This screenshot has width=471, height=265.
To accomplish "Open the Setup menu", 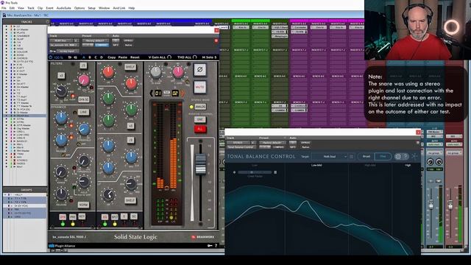I will pos(91,8).
